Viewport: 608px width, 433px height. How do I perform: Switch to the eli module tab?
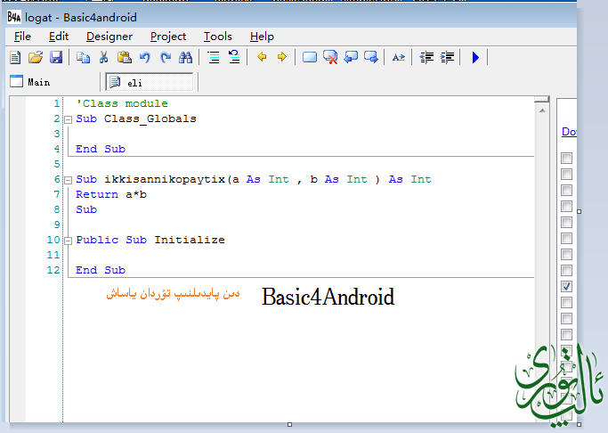click(x=150, y=82)
